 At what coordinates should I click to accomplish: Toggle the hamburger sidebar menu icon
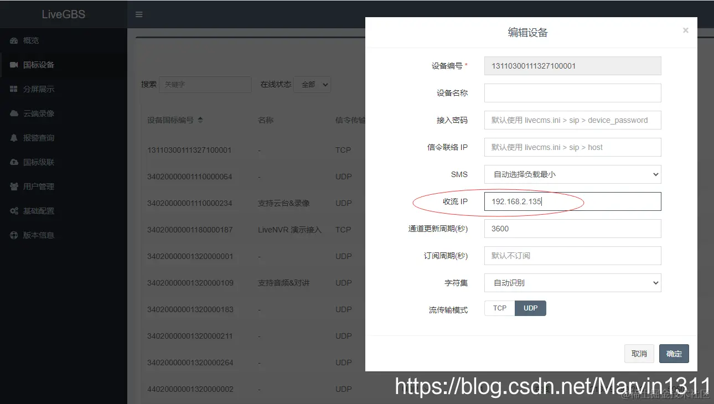139,14
